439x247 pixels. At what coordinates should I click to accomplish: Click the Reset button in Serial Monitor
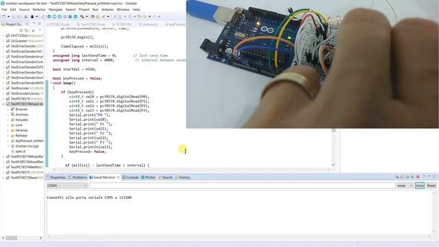431,185
